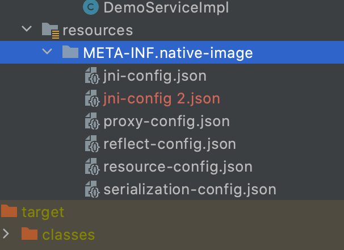Viewport: 344px width, 250px height.
Task: Click the META-INF.native-image folder icon
Action: (x=70, y=53)
